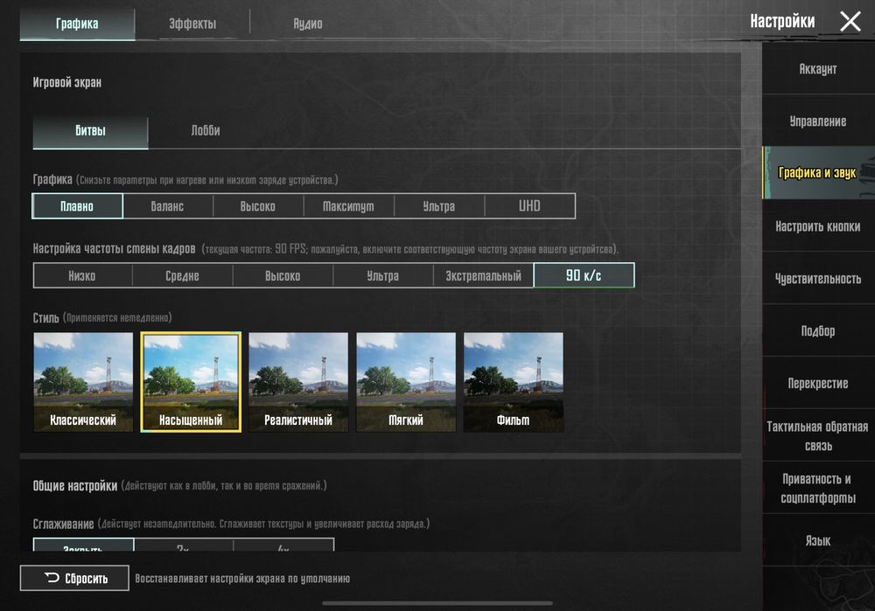Open Тактильная обратная связь section
The image size is (875, 611).
tap(818, 436)
